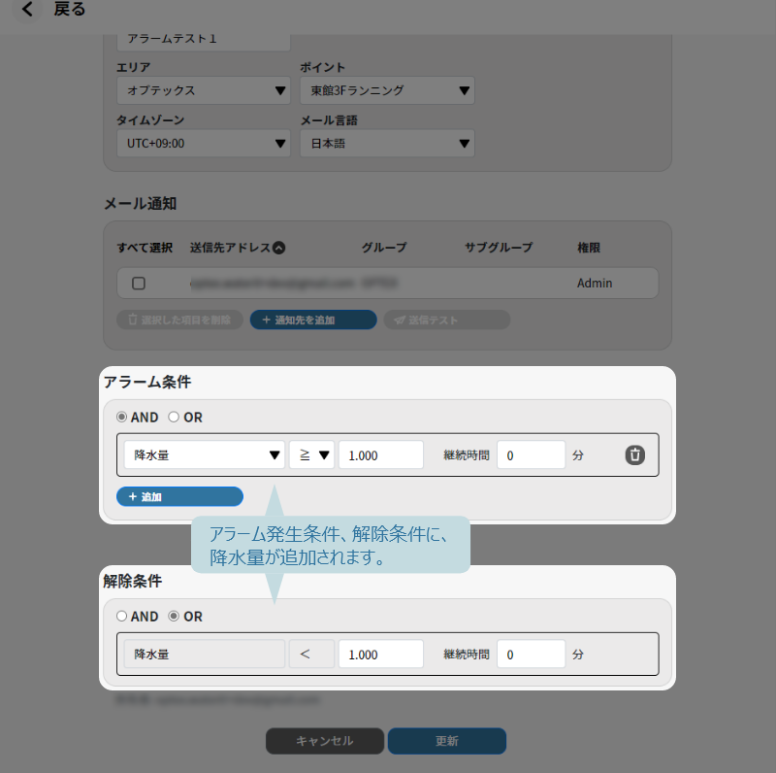Go back with the 戻る arrow

pyautogui.click(x=27, y=9)
